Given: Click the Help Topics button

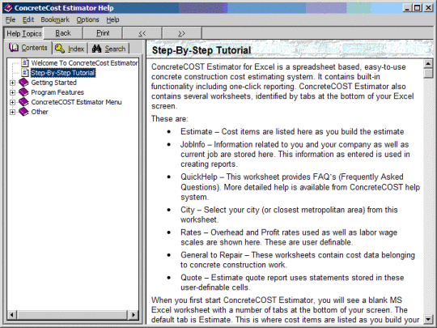Looking at the screenshot, I should click(23, 33).
